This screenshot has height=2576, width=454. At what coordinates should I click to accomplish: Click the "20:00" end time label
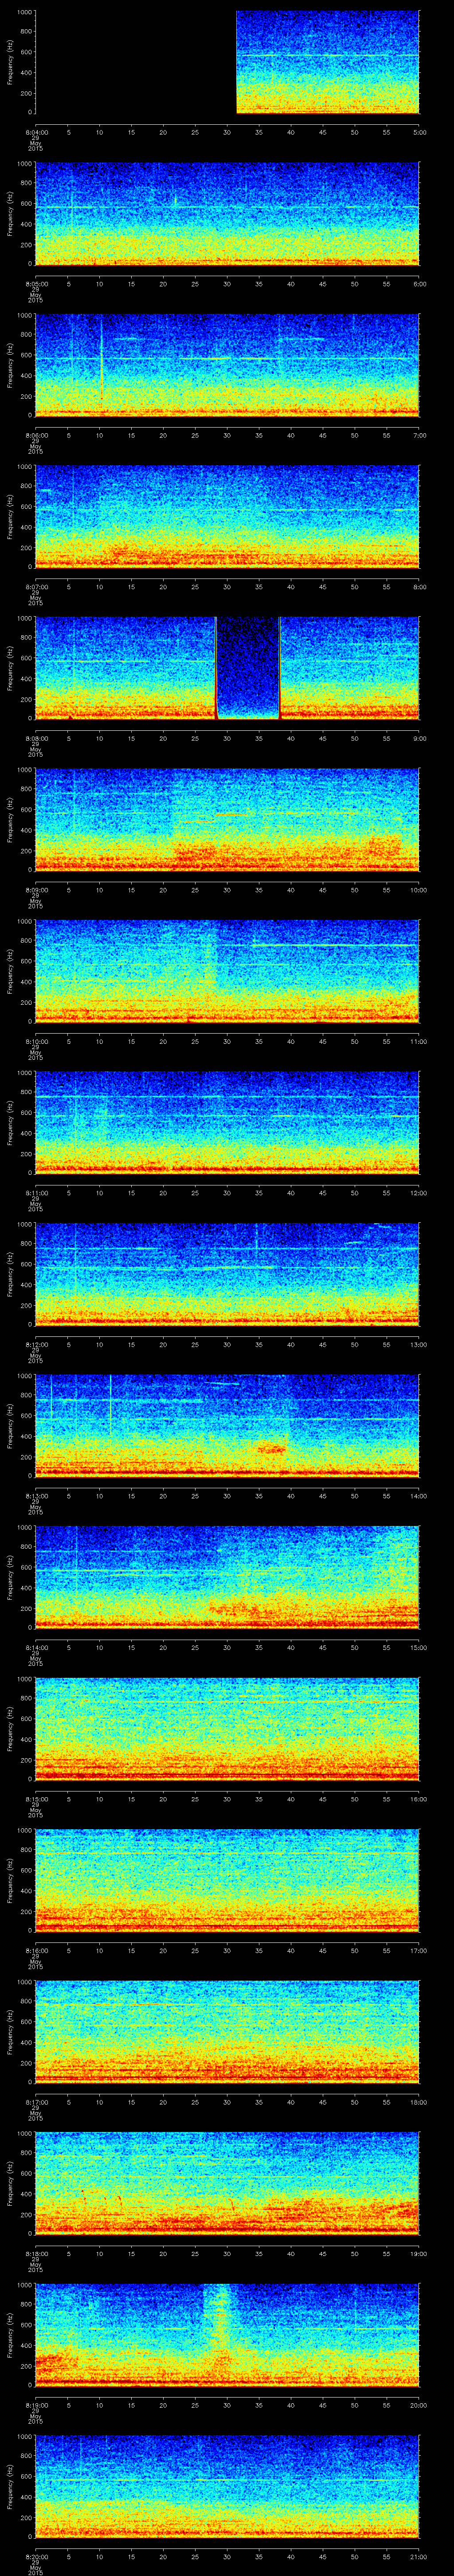[x=419, y=2405]
